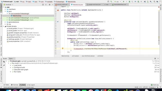This screenshot has width=162, height=91.
Task: Click the override gutter icon on line 24
Action: (x=58, y=22)
